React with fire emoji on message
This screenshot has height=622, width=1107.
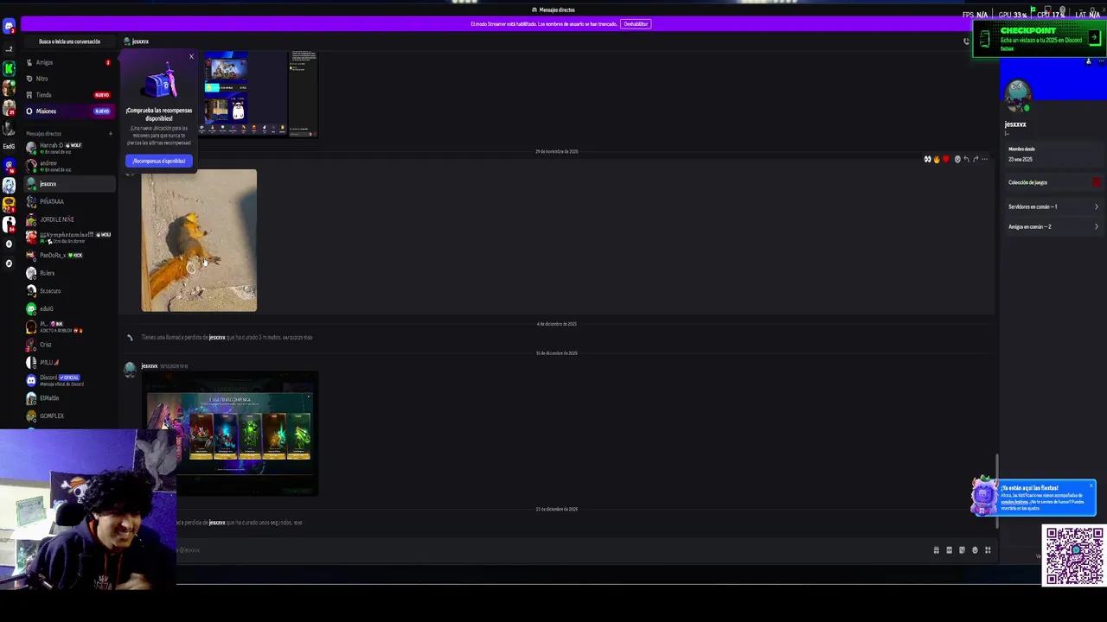937,159
